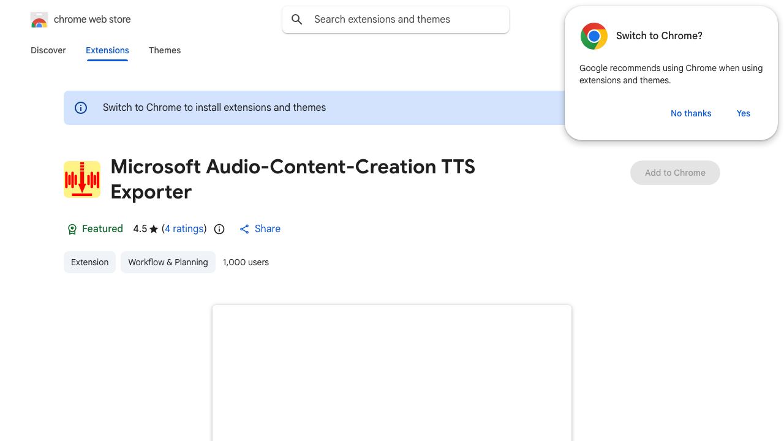Select the Extension category chip
The image size is (784, 441).
(x=89, y=262)
